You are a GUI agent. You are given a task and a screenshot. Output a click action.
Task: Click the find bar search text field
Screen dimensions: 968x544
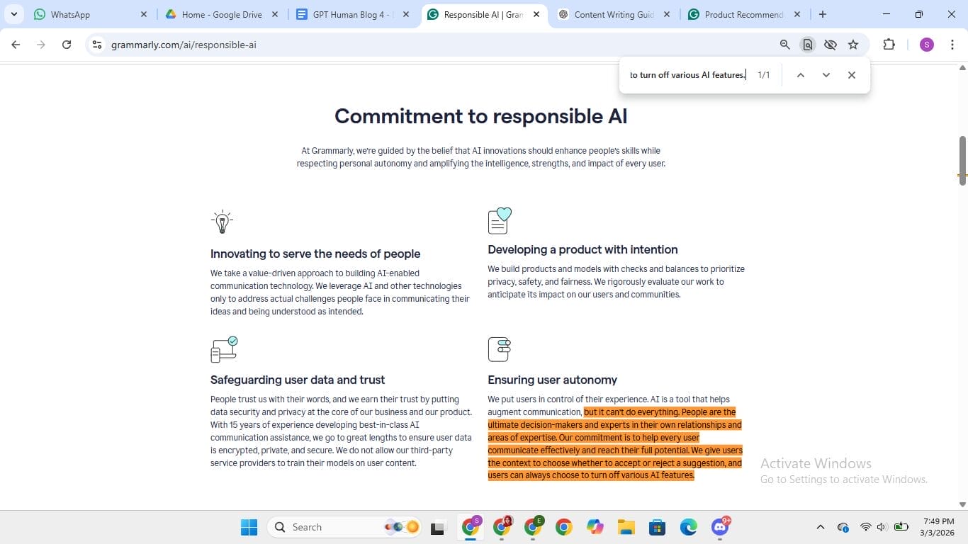(x=687, y=75)
